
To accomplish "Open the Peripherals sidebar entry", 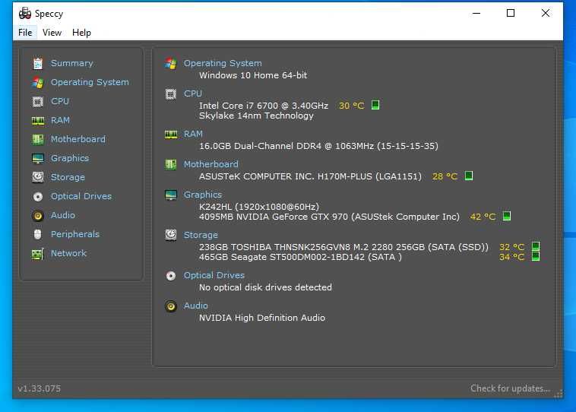I will click(75, 234).
